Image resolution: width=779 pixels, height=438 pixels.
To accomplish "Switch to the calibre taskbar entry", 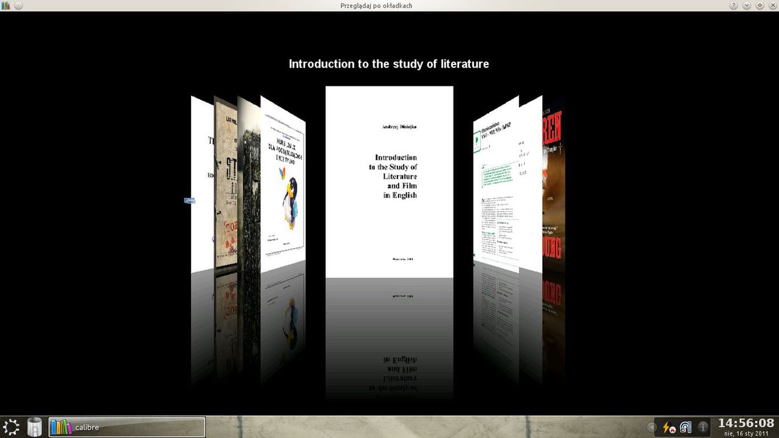I will [127, 427].
